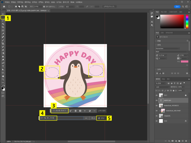
Task: Select the Lasso tool
Action: (x=3, y=21)
